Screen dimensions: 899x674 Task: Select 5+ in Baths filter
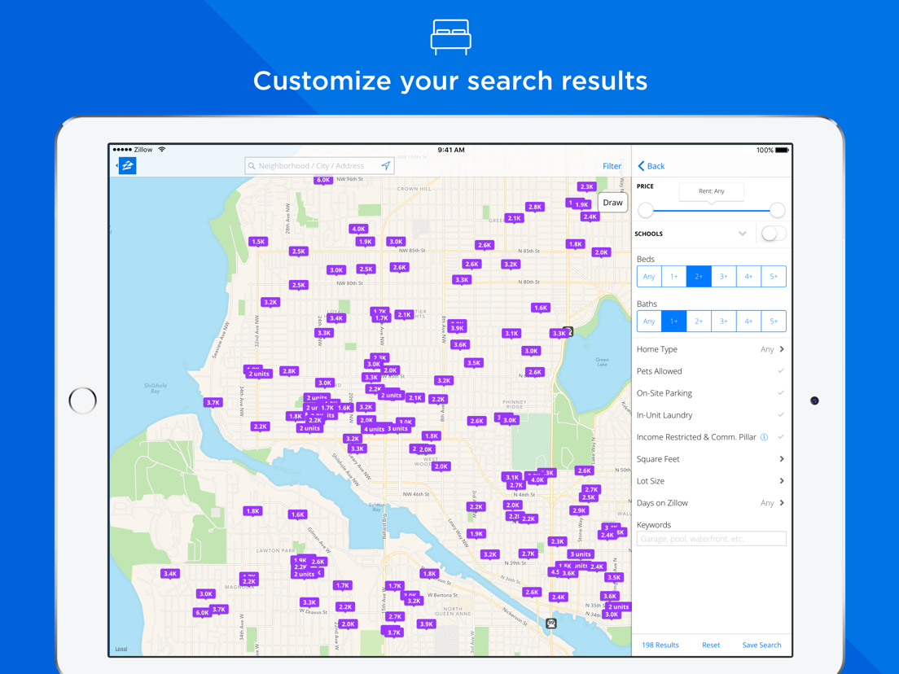pos(774,321)
